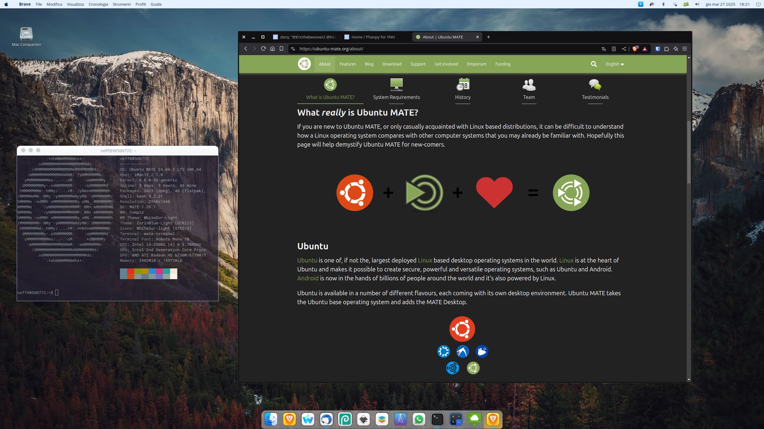Open the Brave hamburger main menu
Viewport: 764px width, 429px height.
point(685,49)
